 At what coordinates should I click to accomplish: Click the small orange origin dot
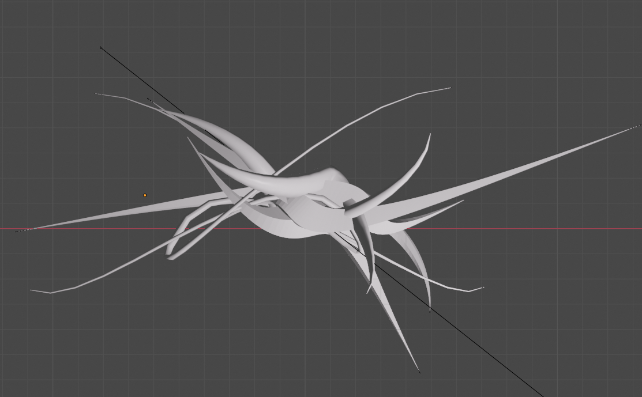145,195
